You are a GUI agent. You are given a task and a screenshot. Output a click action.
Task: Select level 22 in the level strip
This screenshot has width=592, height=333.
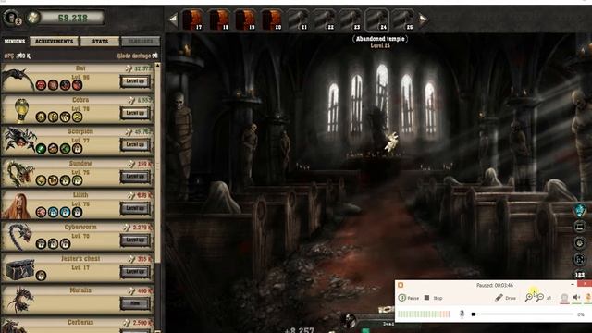[324, 19]
